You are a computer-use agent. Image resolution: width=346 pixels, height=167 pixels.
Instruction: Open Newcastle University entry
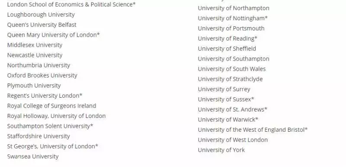35,55
